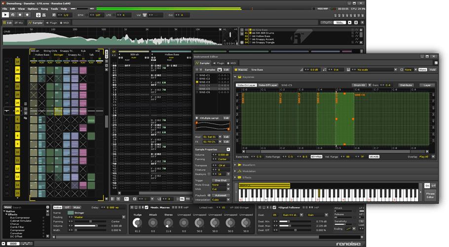Select Note-On Layer
The image size is (449, 247).
click(246, 85)
